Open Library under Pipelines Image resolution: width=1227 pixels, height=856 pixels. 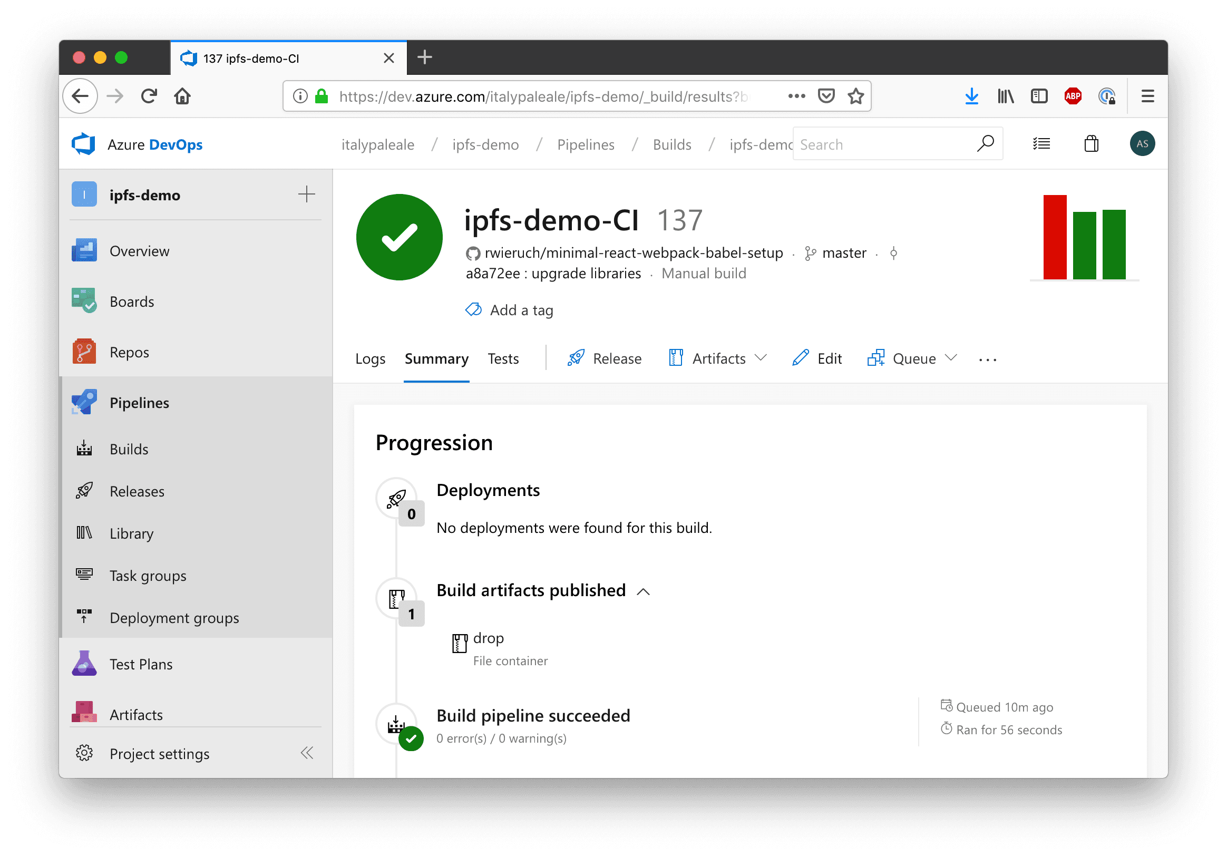[196, 533]
